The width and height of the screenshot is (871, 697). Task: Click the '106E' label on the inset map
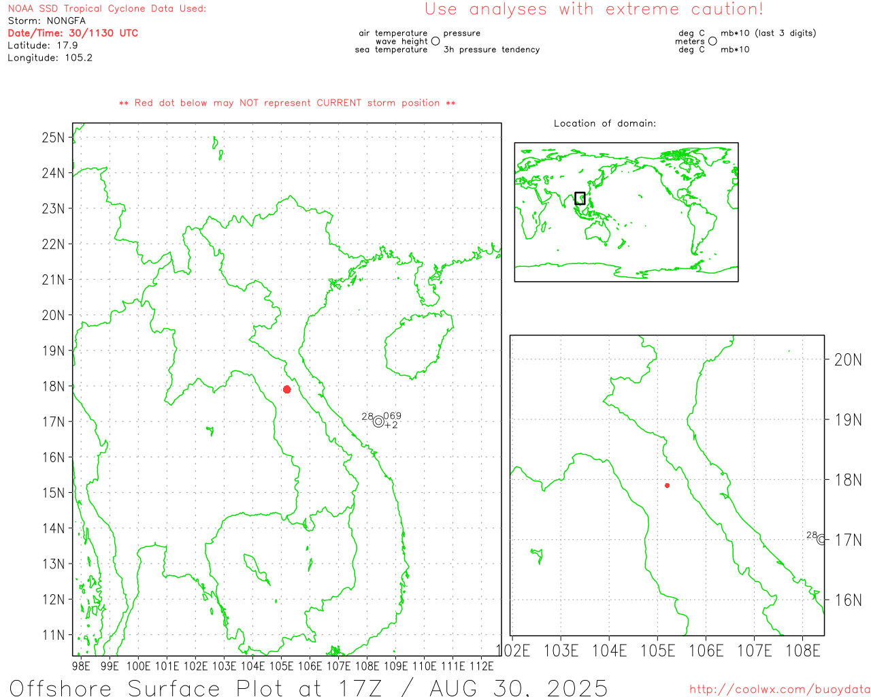(x=706, y=651)
